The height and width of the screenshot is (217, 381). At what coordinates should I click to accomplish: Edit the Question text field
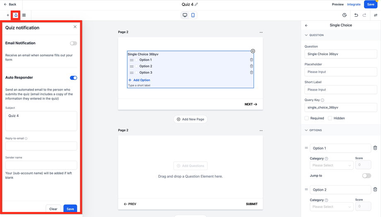341,54
